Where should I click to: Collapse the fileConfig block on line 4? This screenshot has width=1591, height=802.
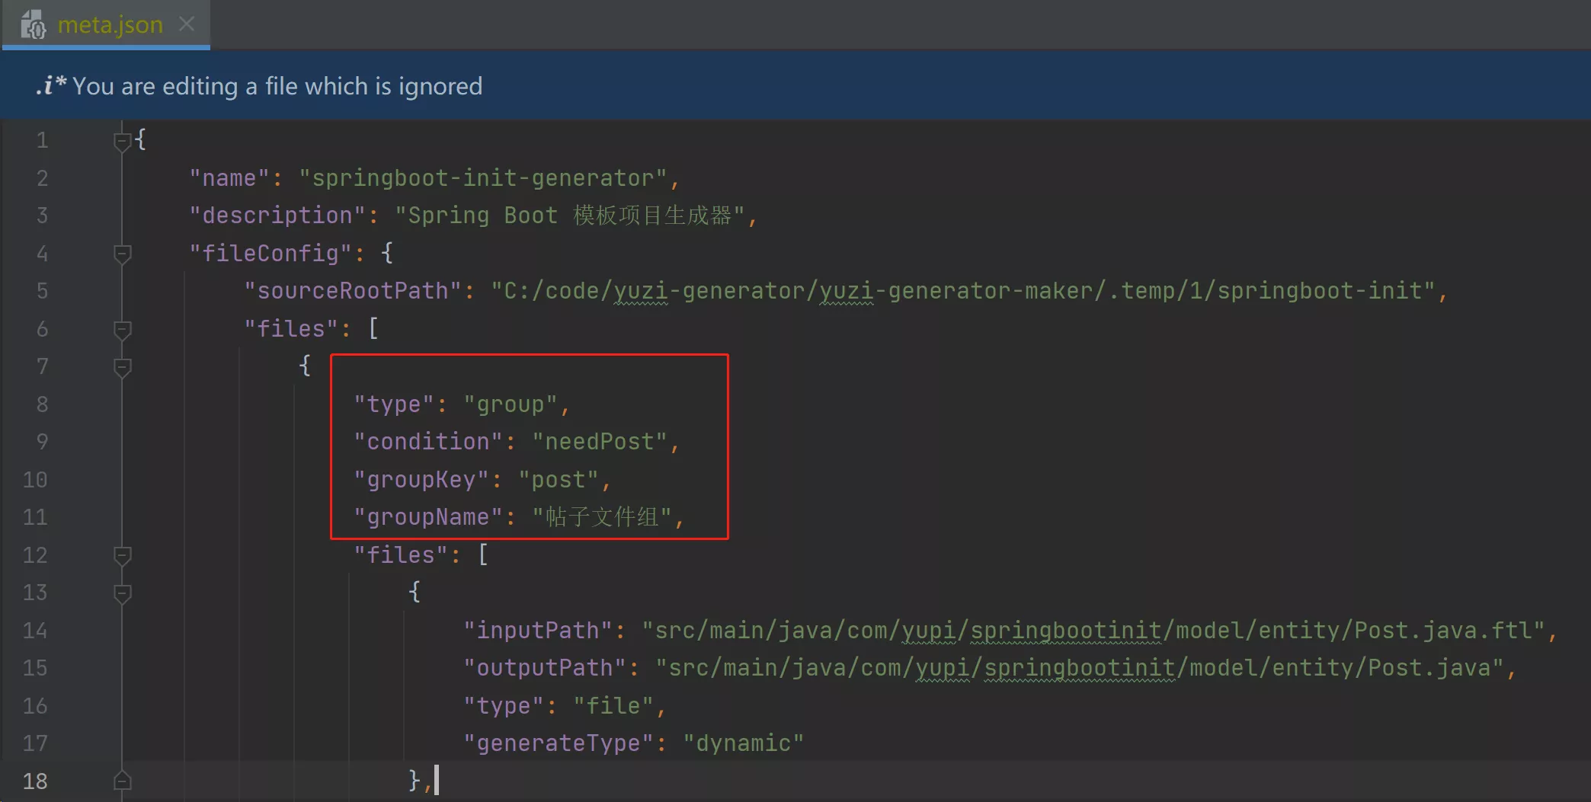pyautogui.click(x=122, y=254)
